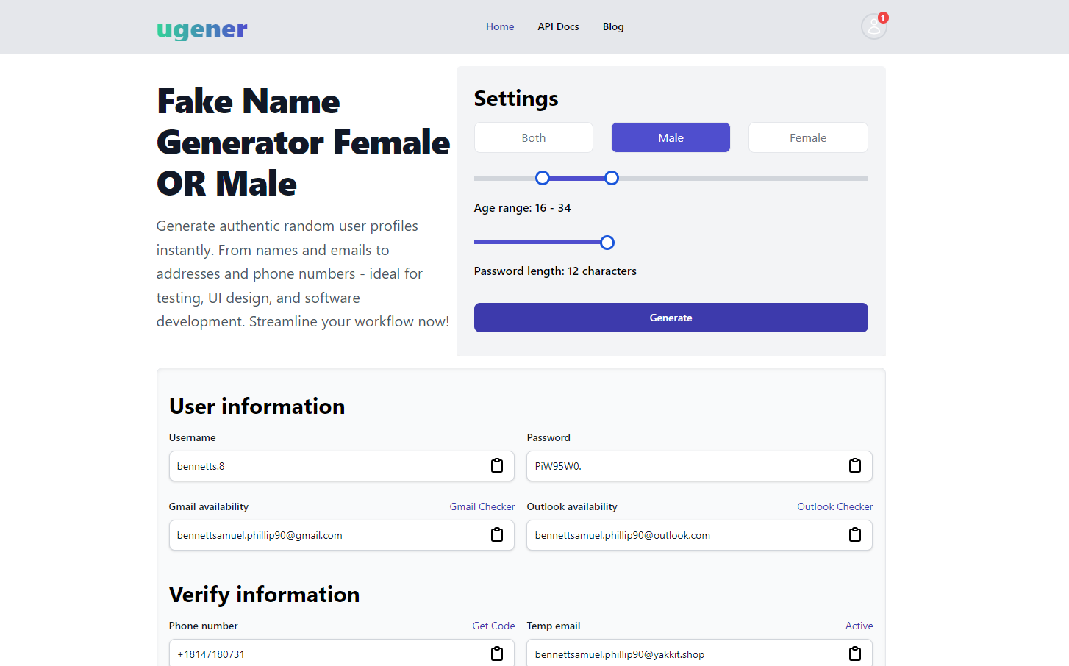
Task: Copy the Password field value
Action: coord(855,465)
